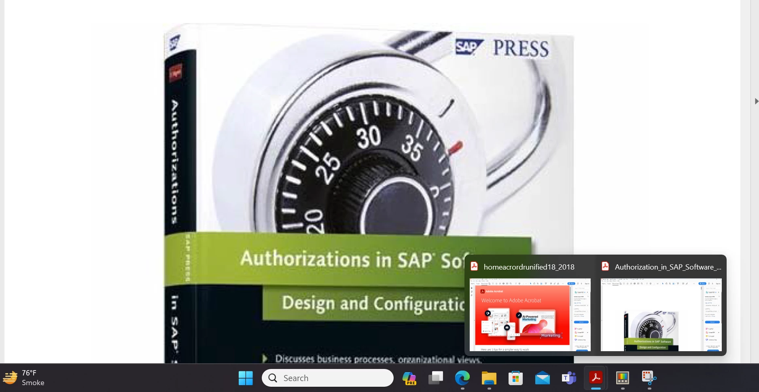Image resolution: width=759 pixels, height=392 pixels.
Task: Open the colorful grid app on the taskbar
Action: pyautogui.click(x=623, y=378)
